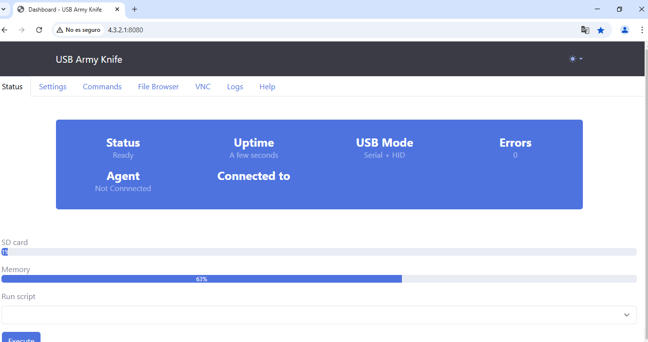The image size is (648, 342).
Task: Open a new browser tab with plus icon
Action: pyautogui.click(x=135, y=9)
